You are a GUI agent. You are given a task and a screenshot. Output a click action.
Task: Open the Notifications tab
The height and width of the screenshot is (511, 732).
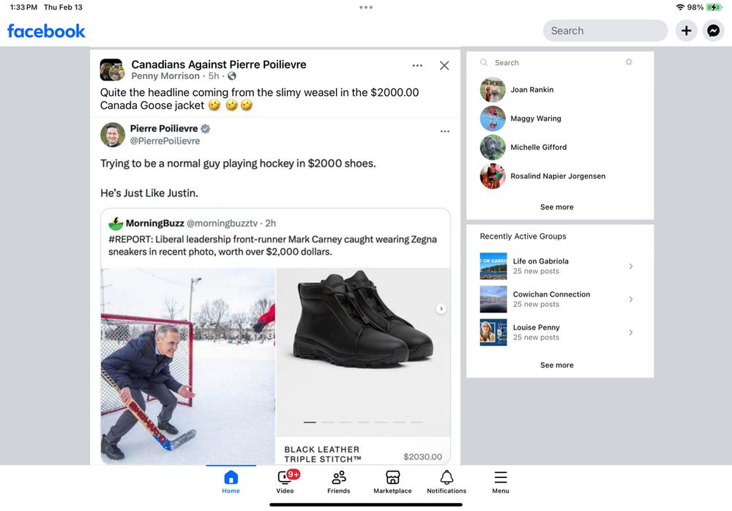coord(447,482)
